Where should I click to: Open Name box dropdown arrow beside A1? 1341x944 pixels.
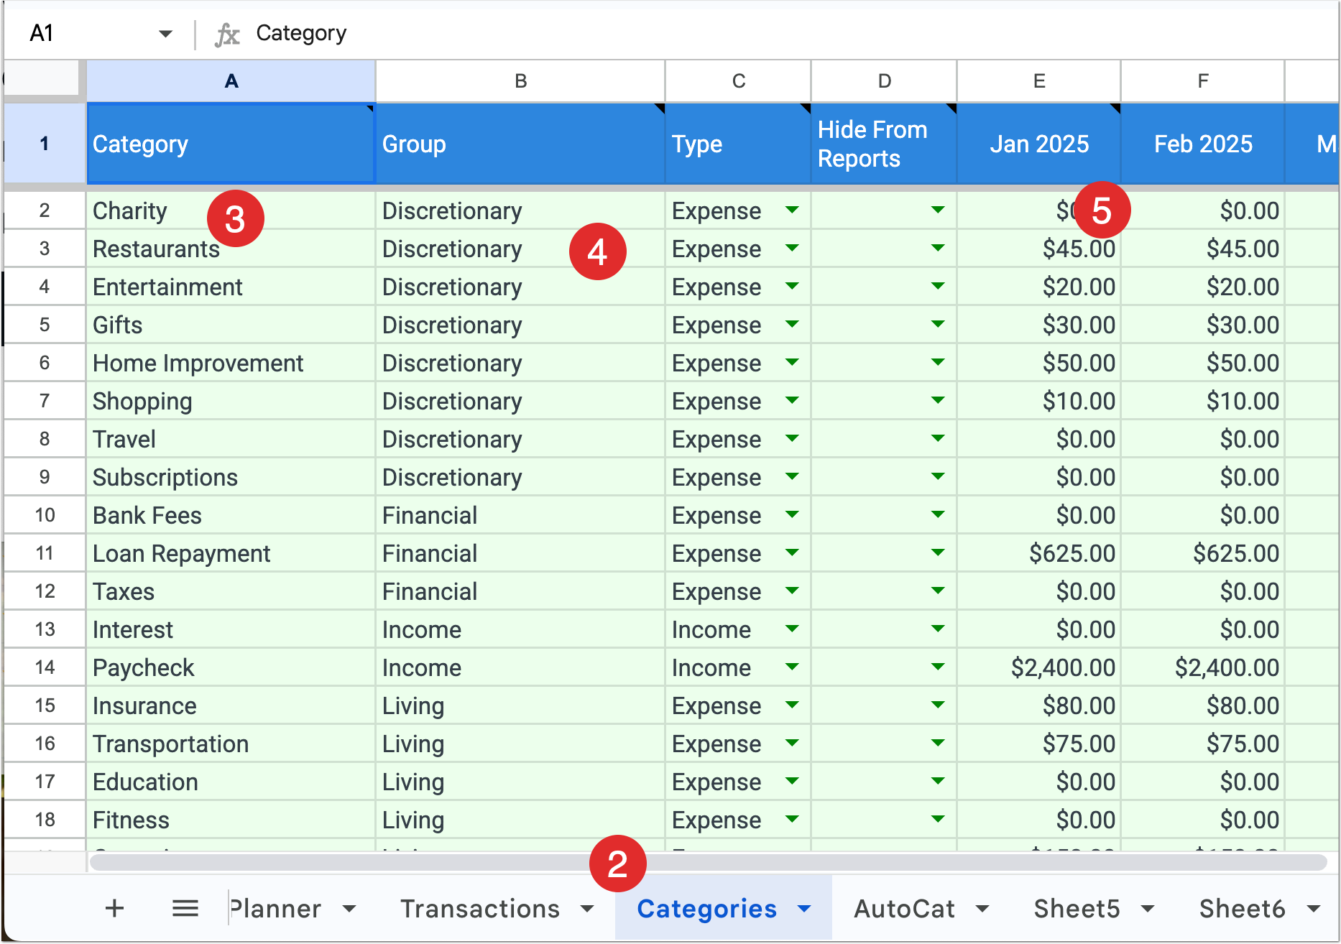(165, 34)
